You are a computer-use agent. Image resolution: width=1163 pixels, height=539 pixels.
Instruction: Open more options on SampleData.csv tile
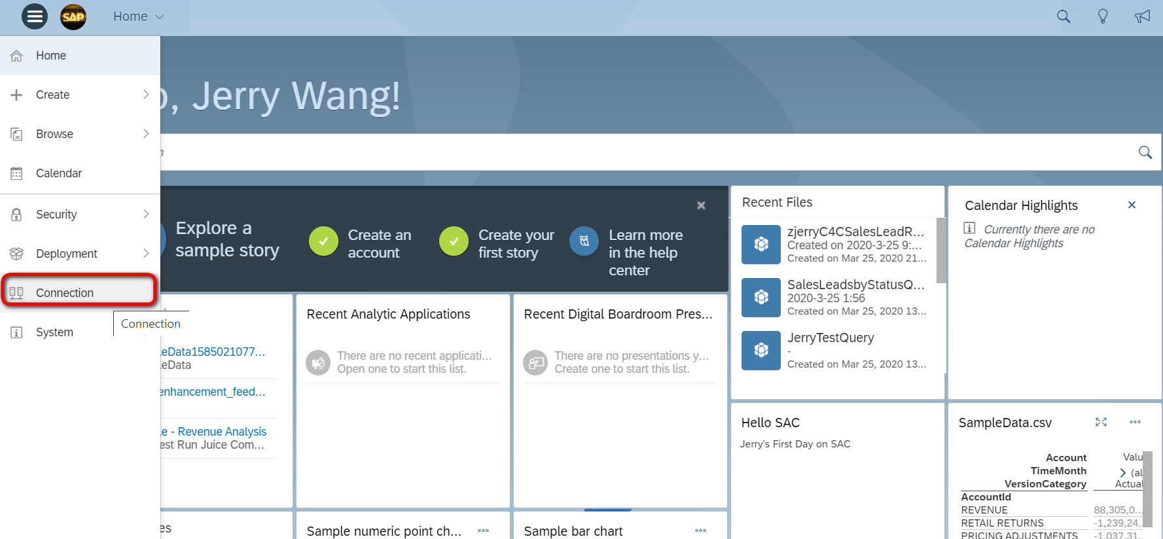(1136, 423)
